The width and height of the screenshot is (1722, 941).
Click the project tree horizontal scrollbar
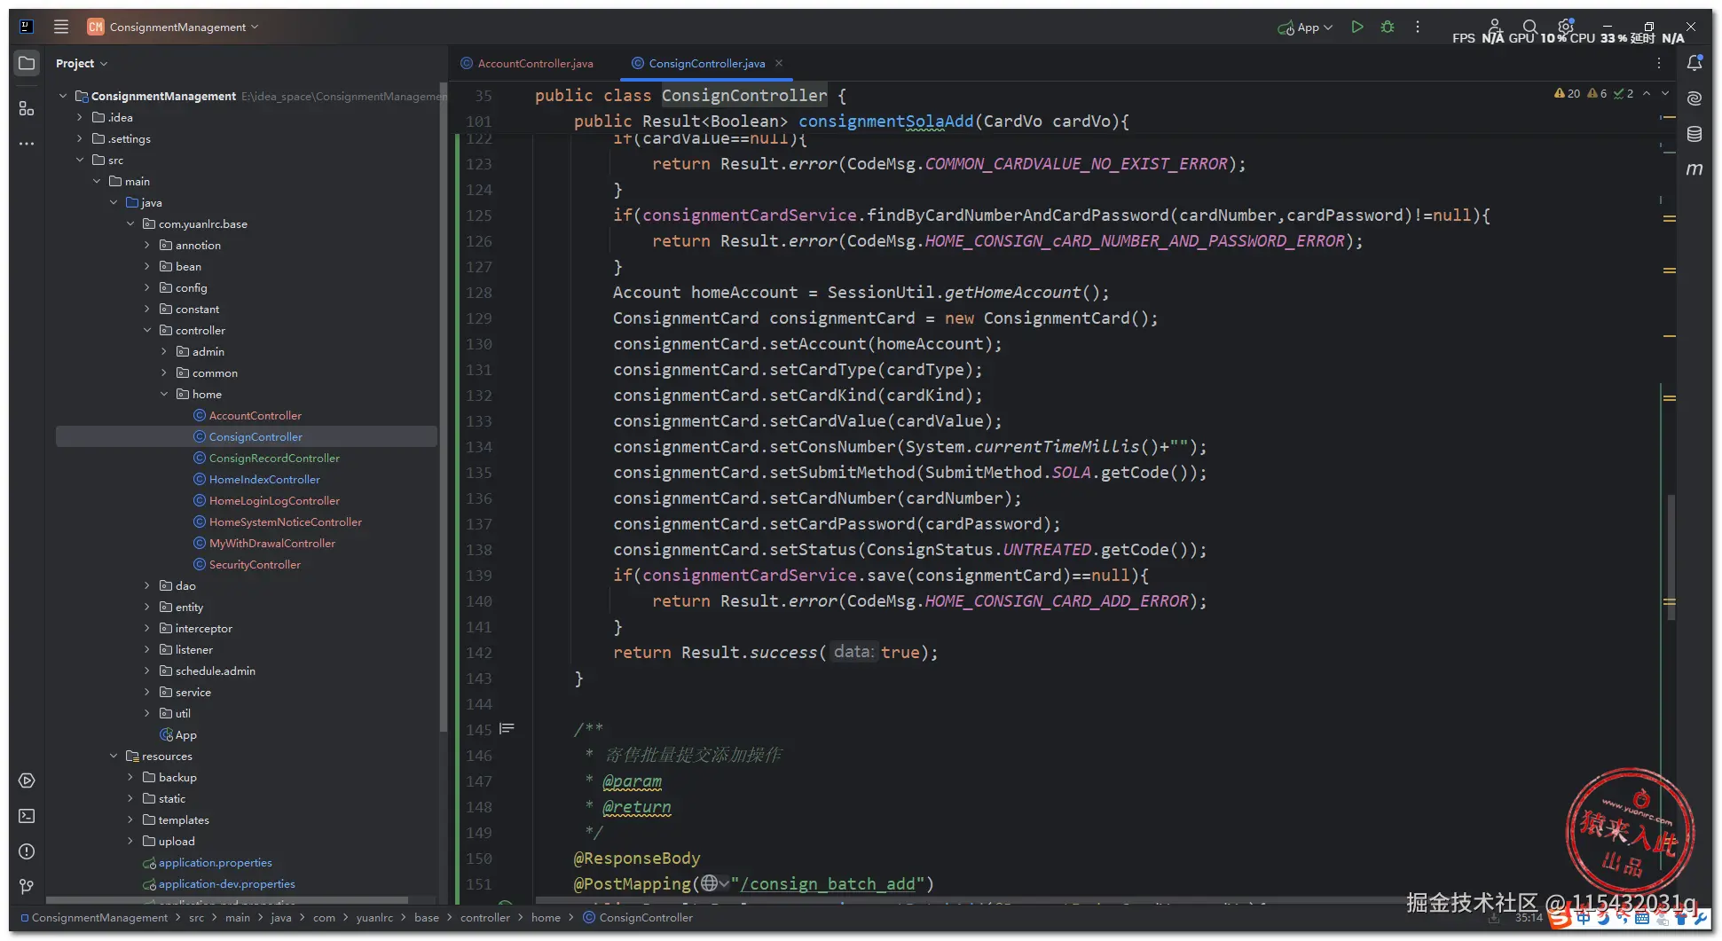228,899
